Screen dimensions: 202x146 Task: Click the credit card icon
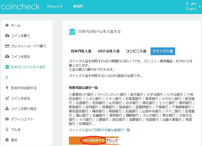coord(7,46)
